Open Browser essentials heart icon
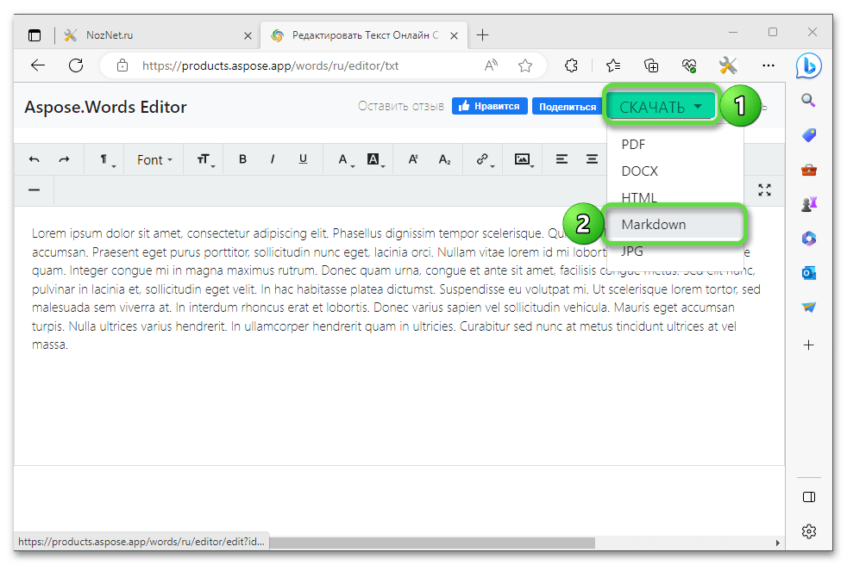This screenshot has height=565, width=847. [x=689, y=65]
